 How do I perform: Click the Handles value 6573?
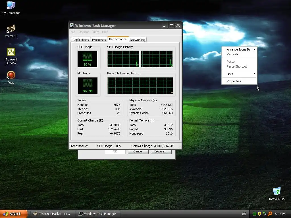pos(117,105)
